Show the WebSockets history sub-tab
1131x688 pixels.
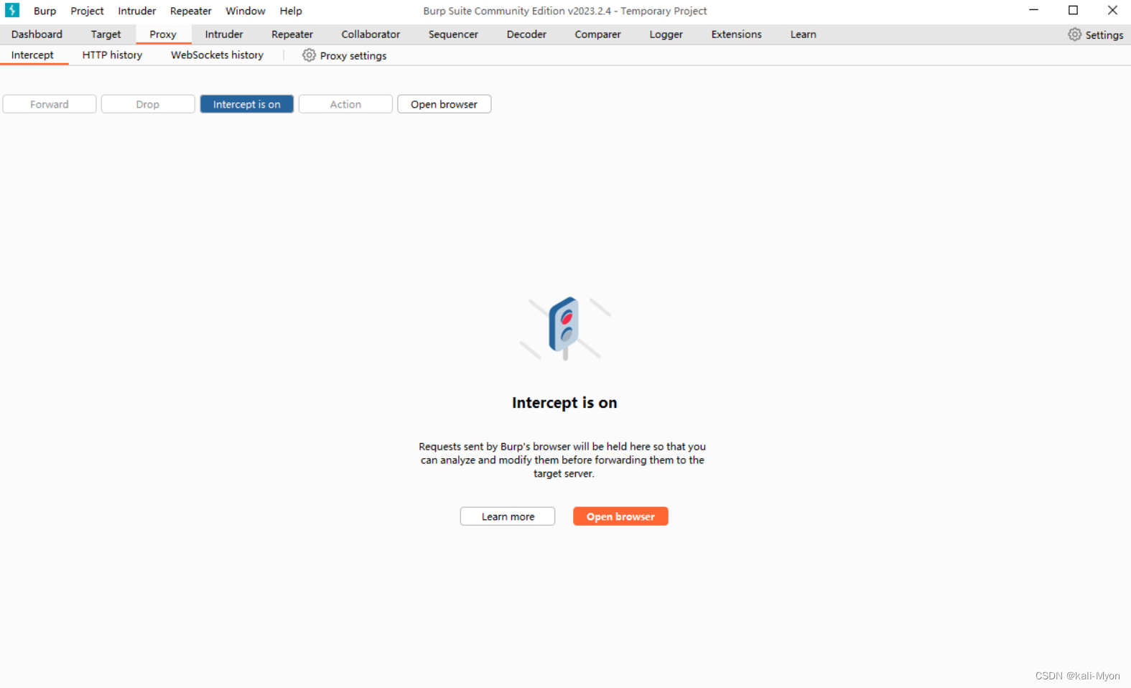coord(217,55)
